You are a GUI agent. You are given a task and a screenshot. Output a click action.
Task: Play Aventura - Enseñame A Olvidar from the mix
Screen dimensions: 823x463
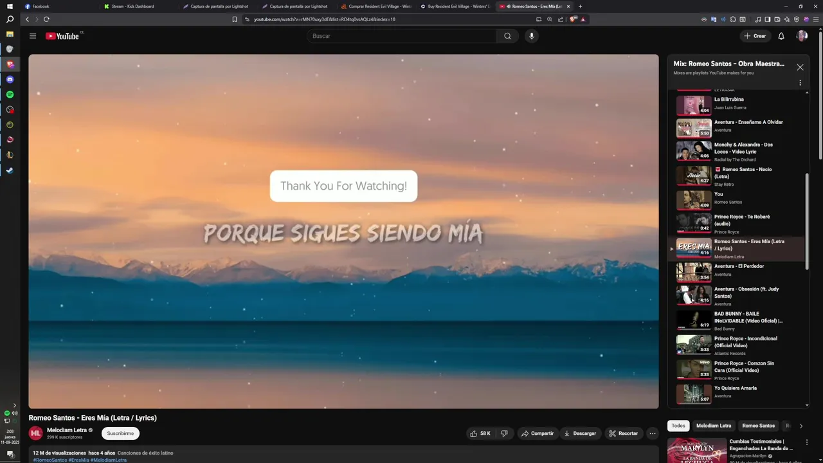(x=736, y=127)
